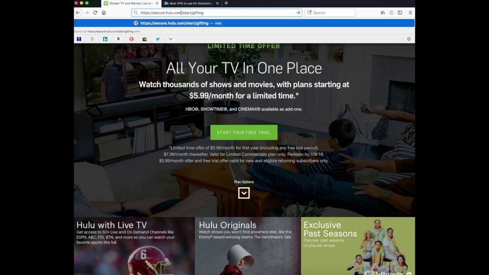Open search settings gear icon
The image size is (489, 275).
click(x=409, y=39)
